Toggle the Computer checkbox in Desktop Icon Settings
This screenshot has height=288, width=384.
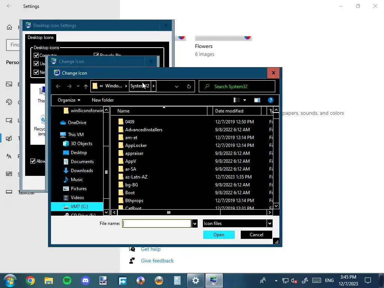(36, 55)
